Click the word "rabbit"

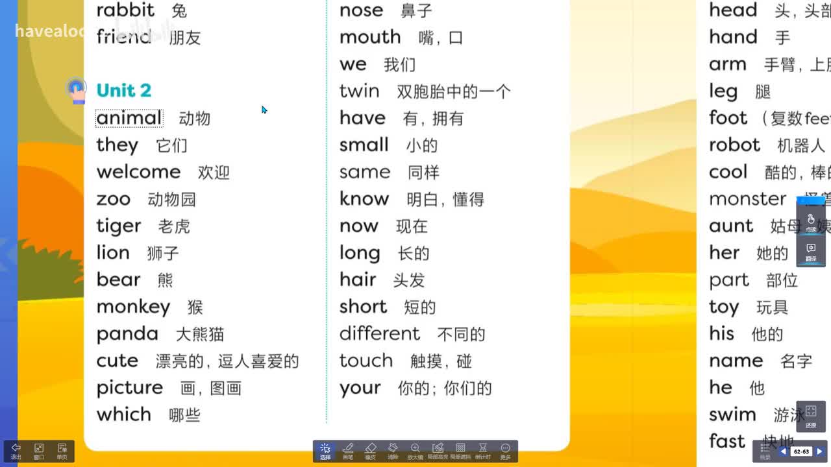coord(126,10)
